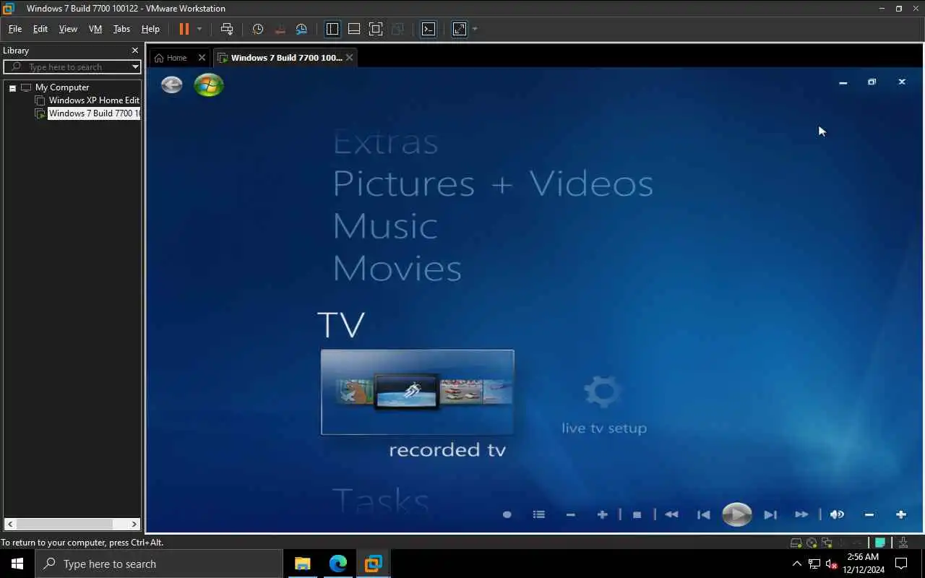Open File Explorer from taskbar
Viewport: 925px width, 578px height.
[x=302, y=564]
